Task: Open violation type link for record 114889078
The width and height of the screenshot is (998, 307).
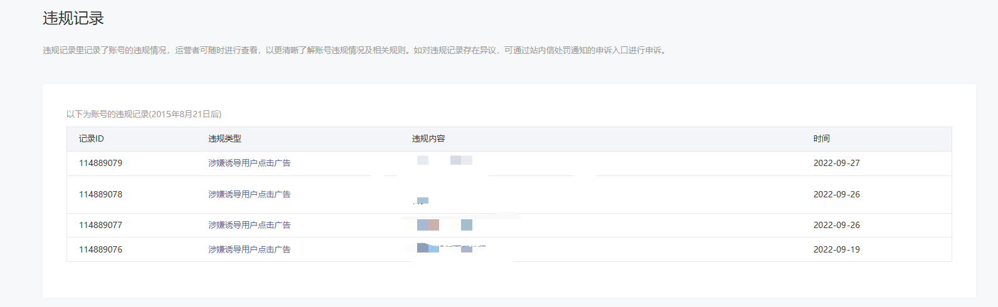Action: tap(249, 194)
